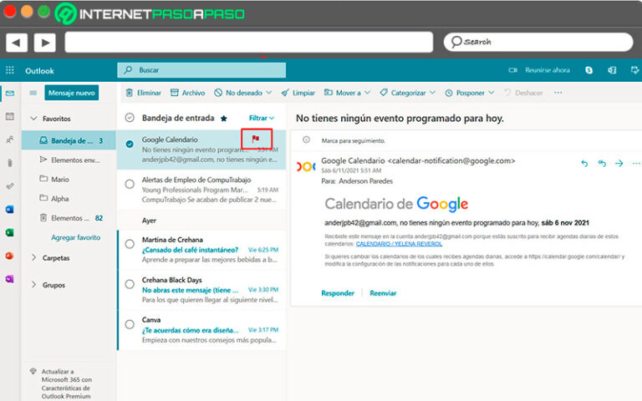This screenshot has height=401, width=642.
Task: Click the Reply all arrows icon
Action: [602, 163]
